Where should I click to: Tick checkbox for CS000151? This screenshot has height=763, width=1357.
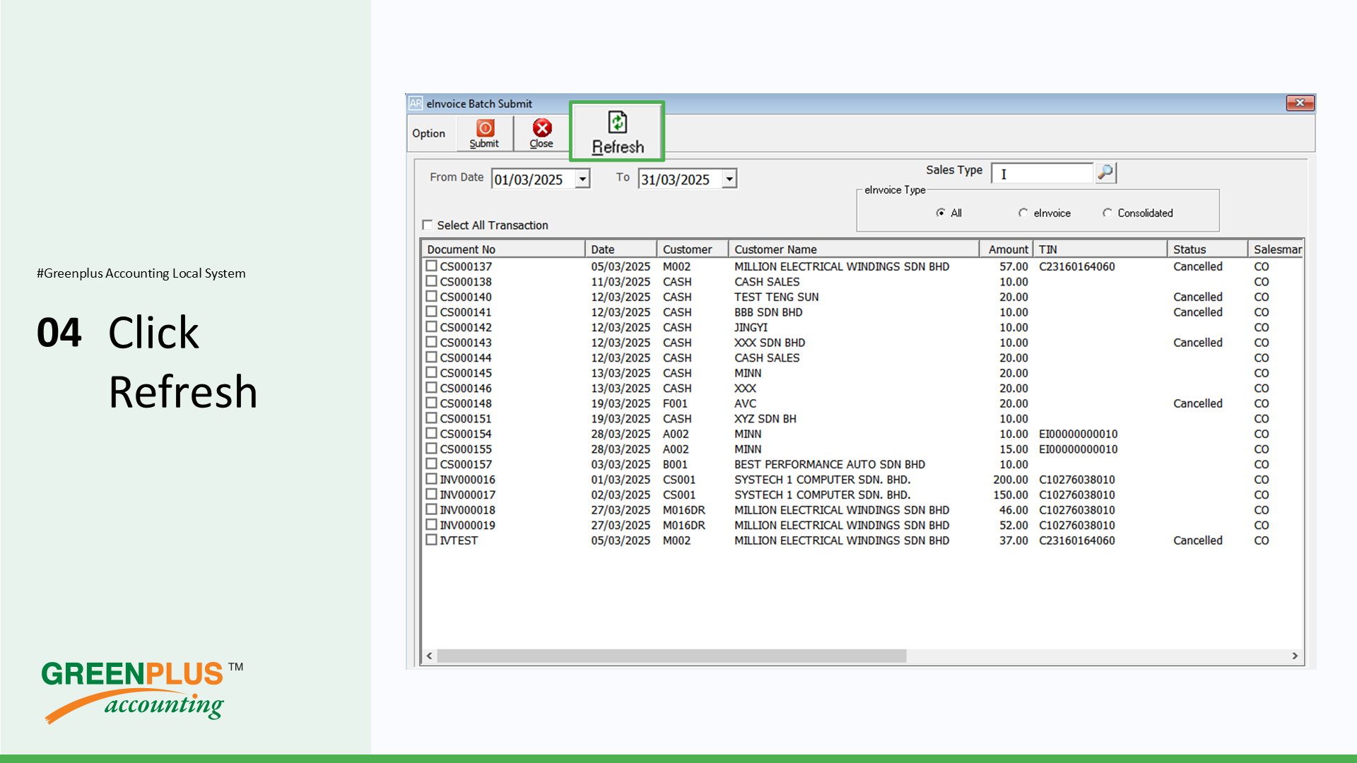tap(431, 418)
